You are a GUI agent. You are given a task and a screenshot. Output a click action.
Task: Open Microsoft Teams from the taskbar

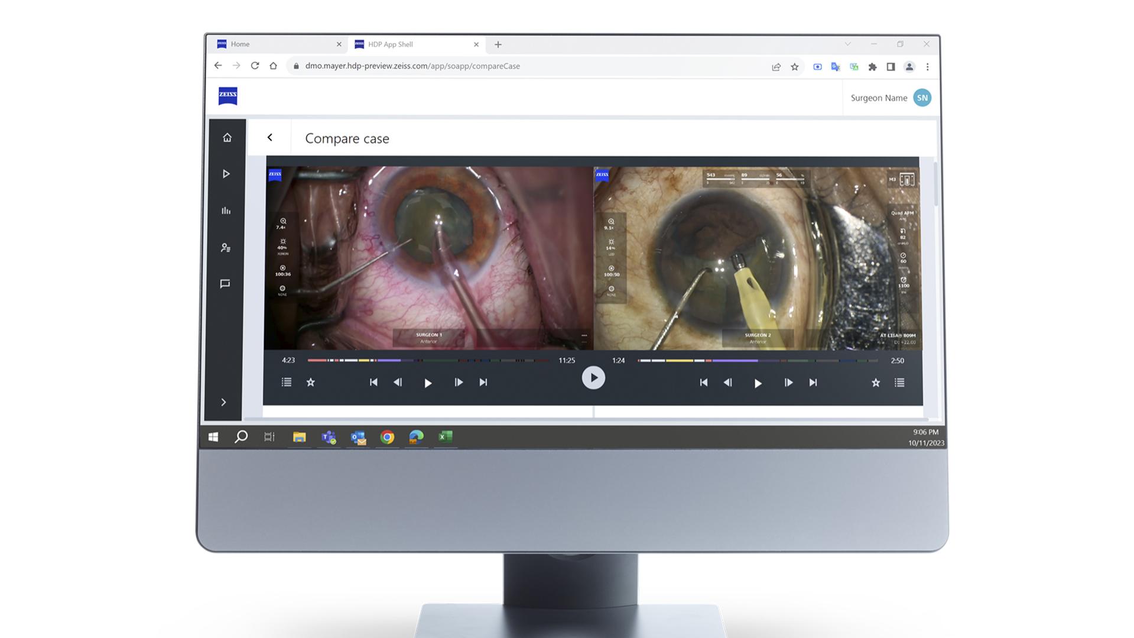point(329,437)
